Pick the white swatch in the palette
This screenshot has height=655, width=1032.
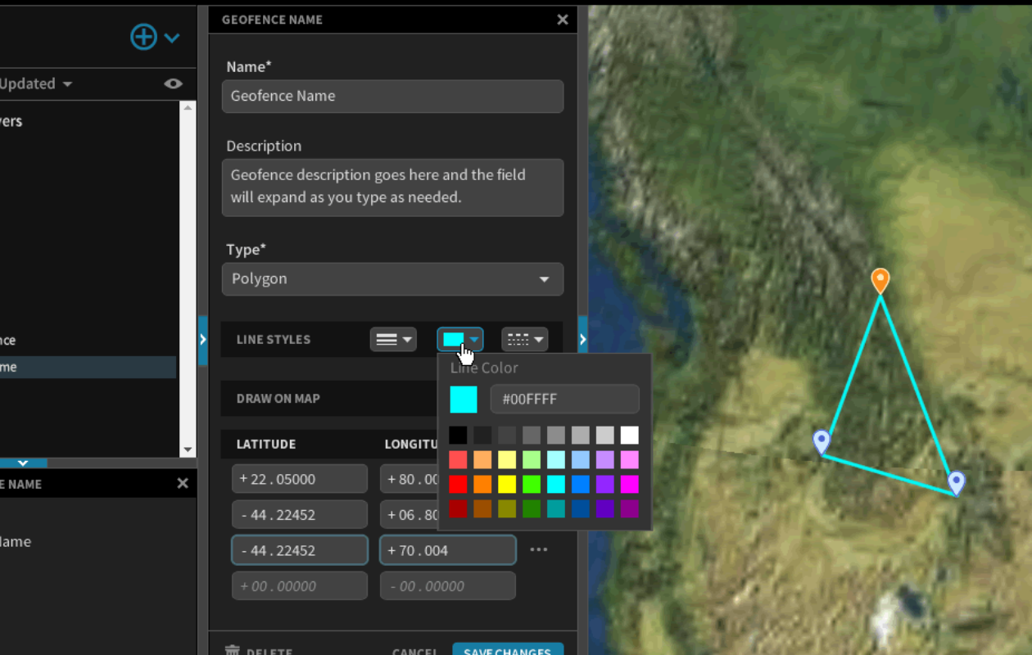click(630, 436)
